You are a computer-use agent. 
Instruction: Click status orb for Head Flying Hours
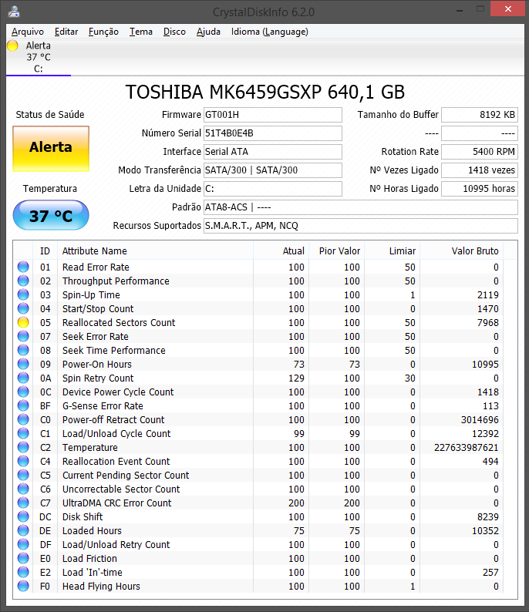pos(23,587)
